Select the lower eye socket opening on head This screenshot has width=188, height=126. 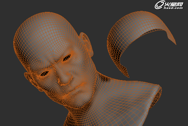44,73
